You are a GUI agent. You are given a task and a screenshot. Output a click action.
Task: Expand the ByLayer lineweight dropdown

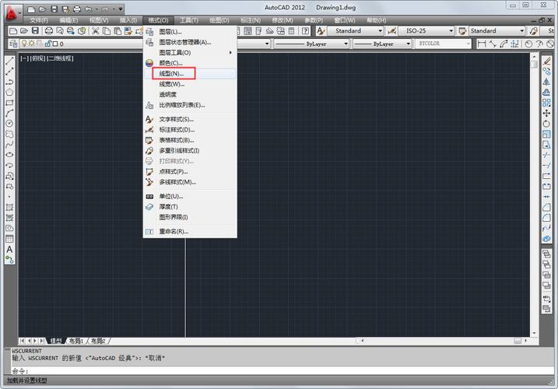point(408,44)
